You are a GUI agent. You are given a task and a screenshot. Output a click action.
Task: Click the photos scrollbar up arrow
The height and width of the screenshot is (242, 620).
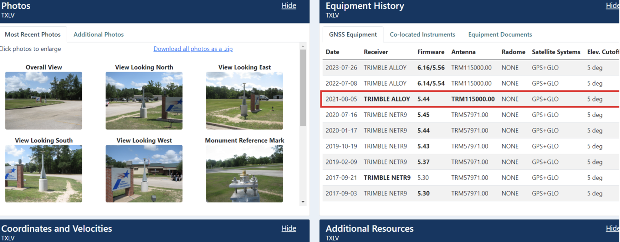click(303, 46)
